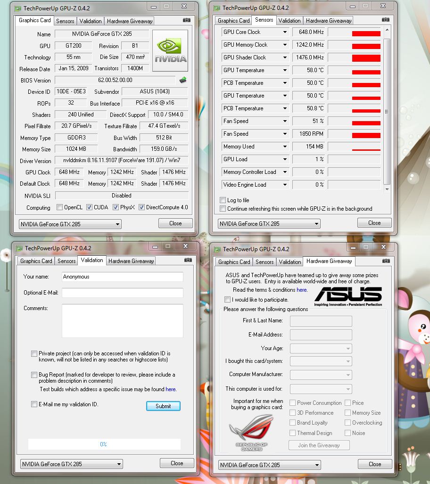Screen dimensions: 430x484
Task: Open GPU Core Clock sensor dropdown
Action: (x=285, y=32)
